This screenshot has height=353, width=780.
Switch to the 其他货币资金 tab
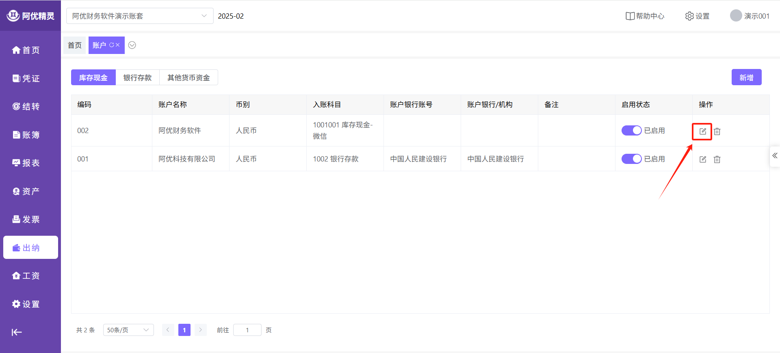(x=188, y=77)
